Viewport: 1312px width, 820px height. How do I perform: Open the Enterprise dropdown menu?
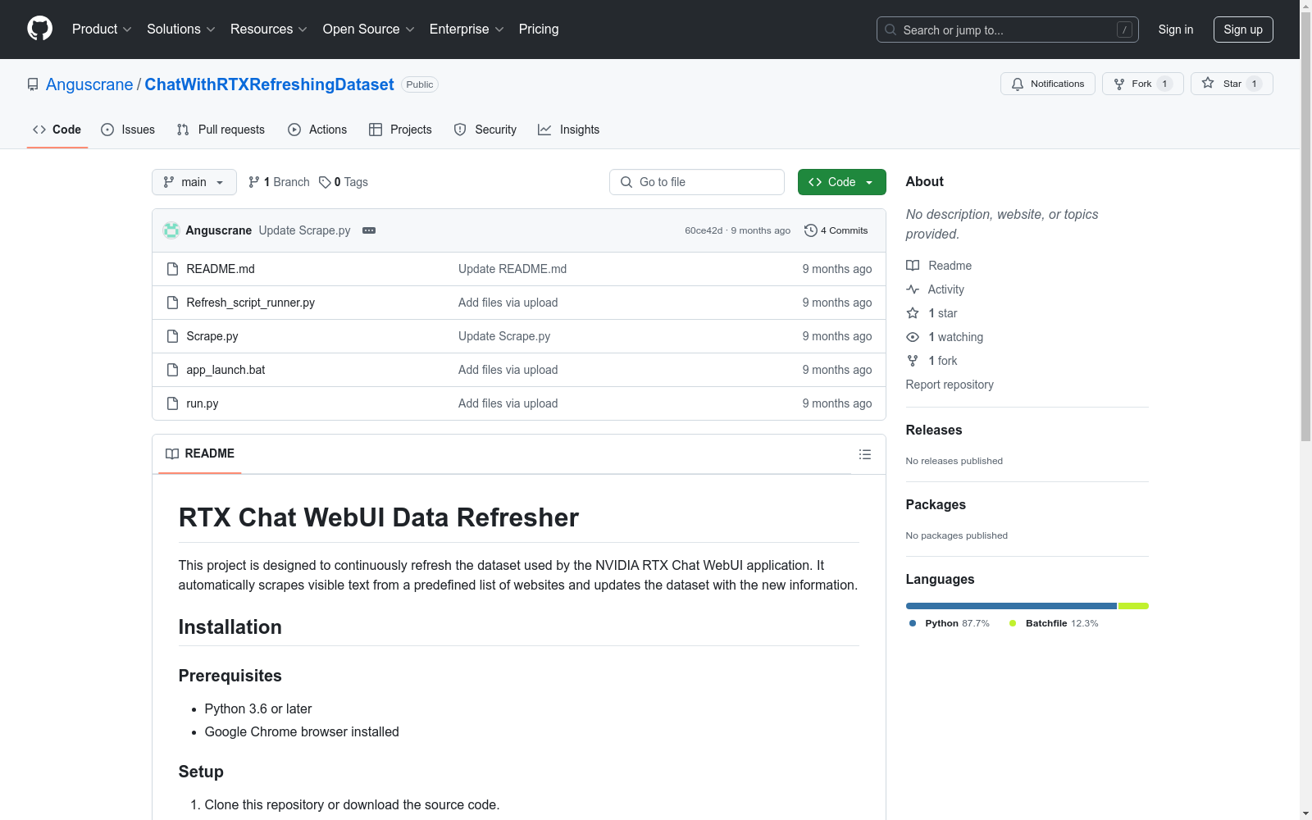pyautogui.click(x=467, y=30)
